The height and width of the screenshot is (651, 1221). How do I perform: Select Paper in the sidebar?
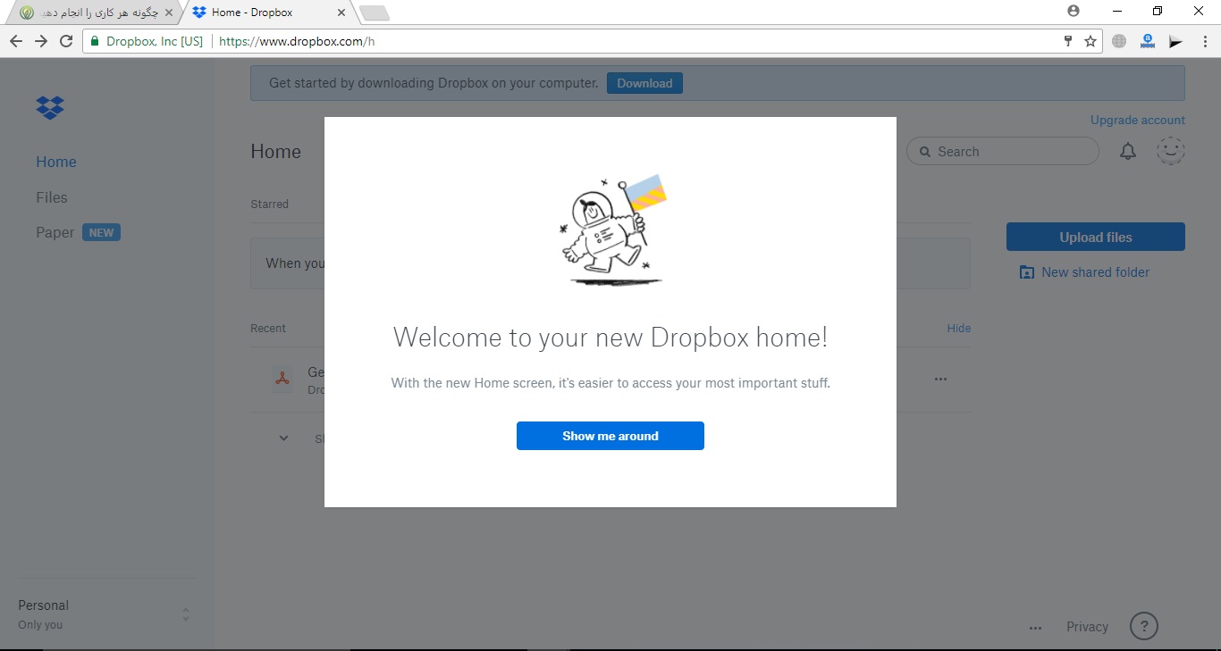tap(55, 232)
